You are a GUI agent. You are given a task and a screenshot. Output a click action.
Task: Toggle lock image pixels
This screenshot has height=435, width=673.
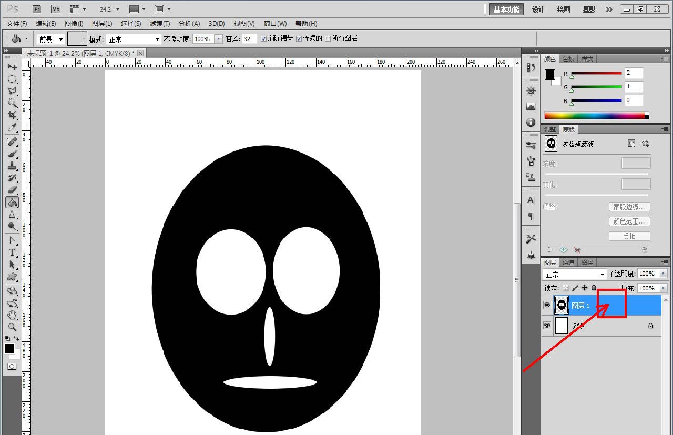pos(575,288)
